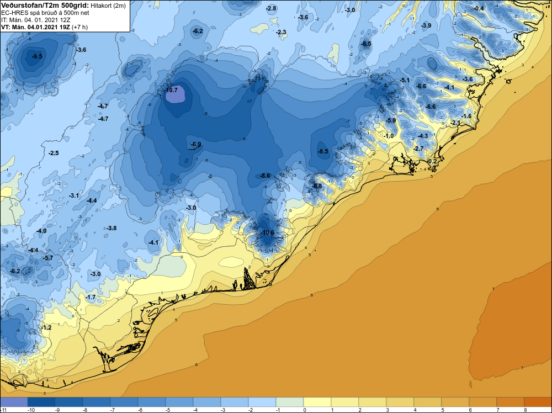552x413 pixels.
Task: Click the -4.0 temperature label
Action: (41, 231)
